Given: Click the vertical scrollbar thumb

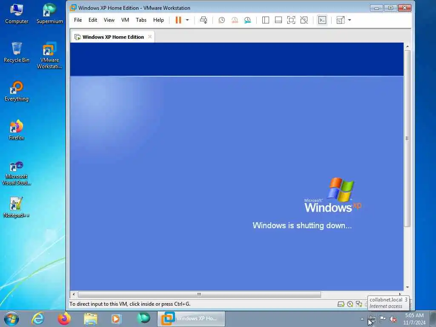Looking at the screenshot, I should point(407,138).
